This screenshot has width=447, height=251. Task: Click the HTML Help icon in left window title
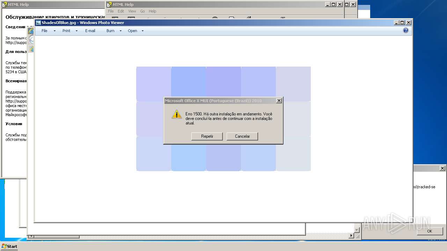[x=5, y=5]
